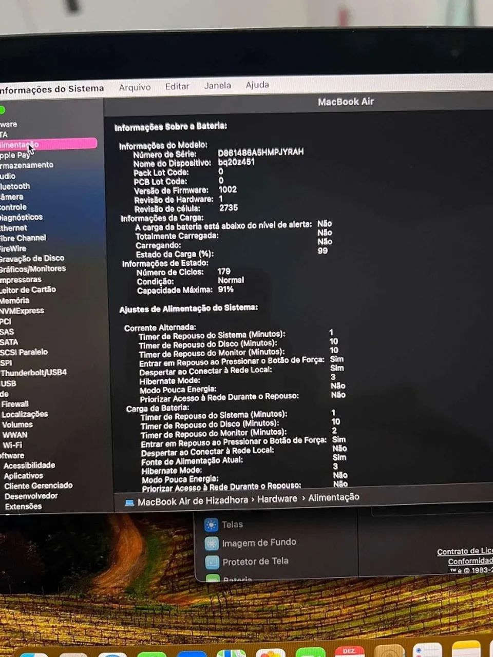Open the Contrato de Licença link
This screenshot has height=657, width=493.
[x=465, y=552]
